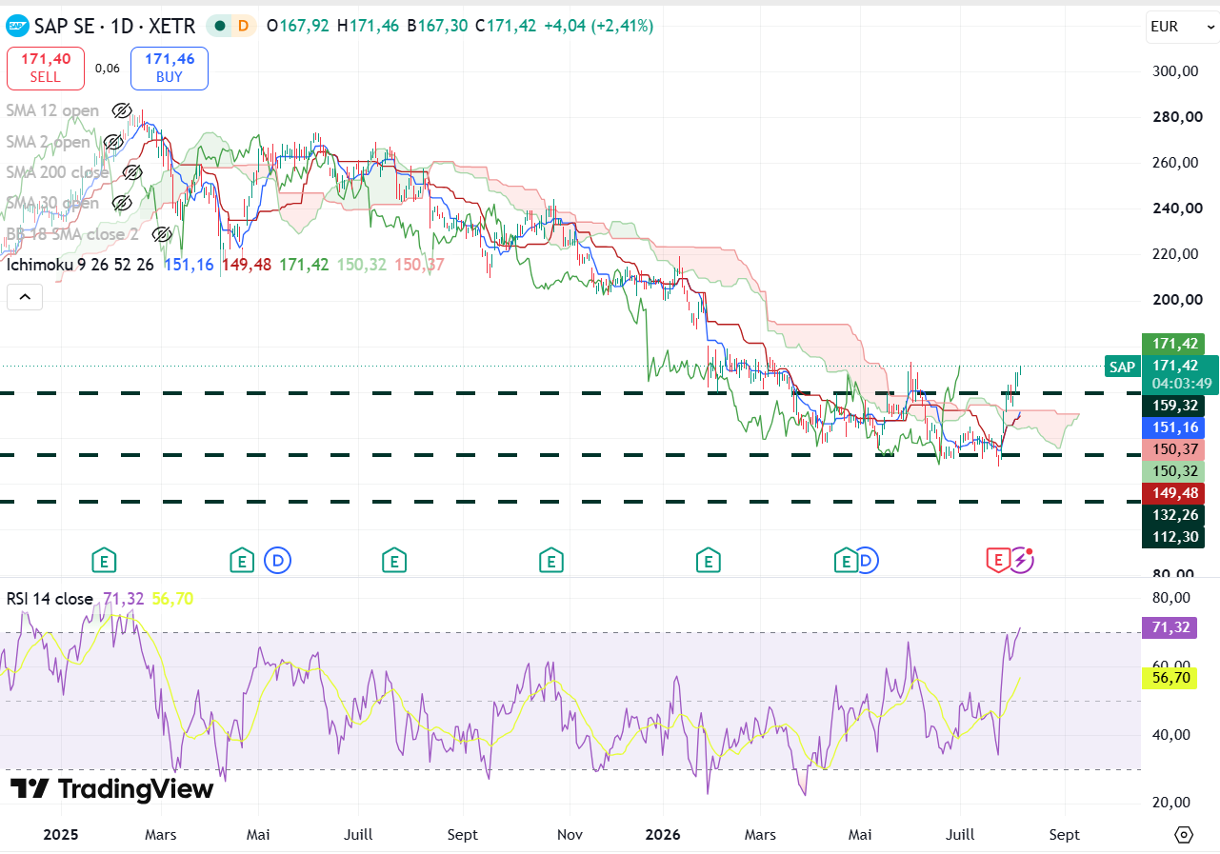The image size is (1220, 854).
Task: Open the dividend D marker near Mai 2026
Action: point(867,561)
